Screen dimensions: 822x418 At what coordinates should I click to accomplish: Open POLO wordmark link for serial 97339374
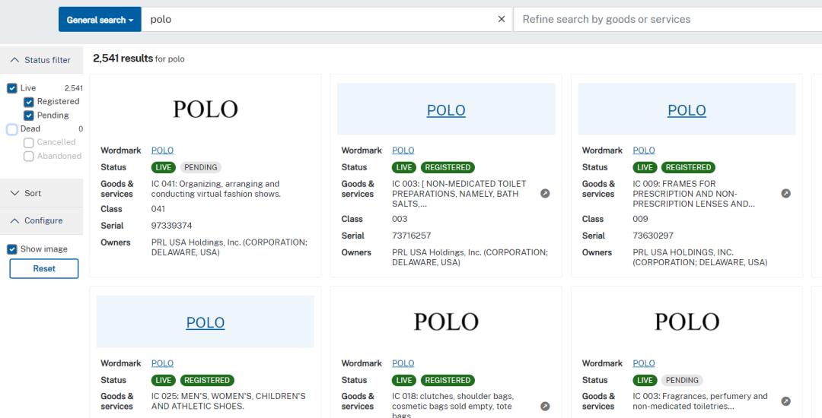[x=163, y=150]
